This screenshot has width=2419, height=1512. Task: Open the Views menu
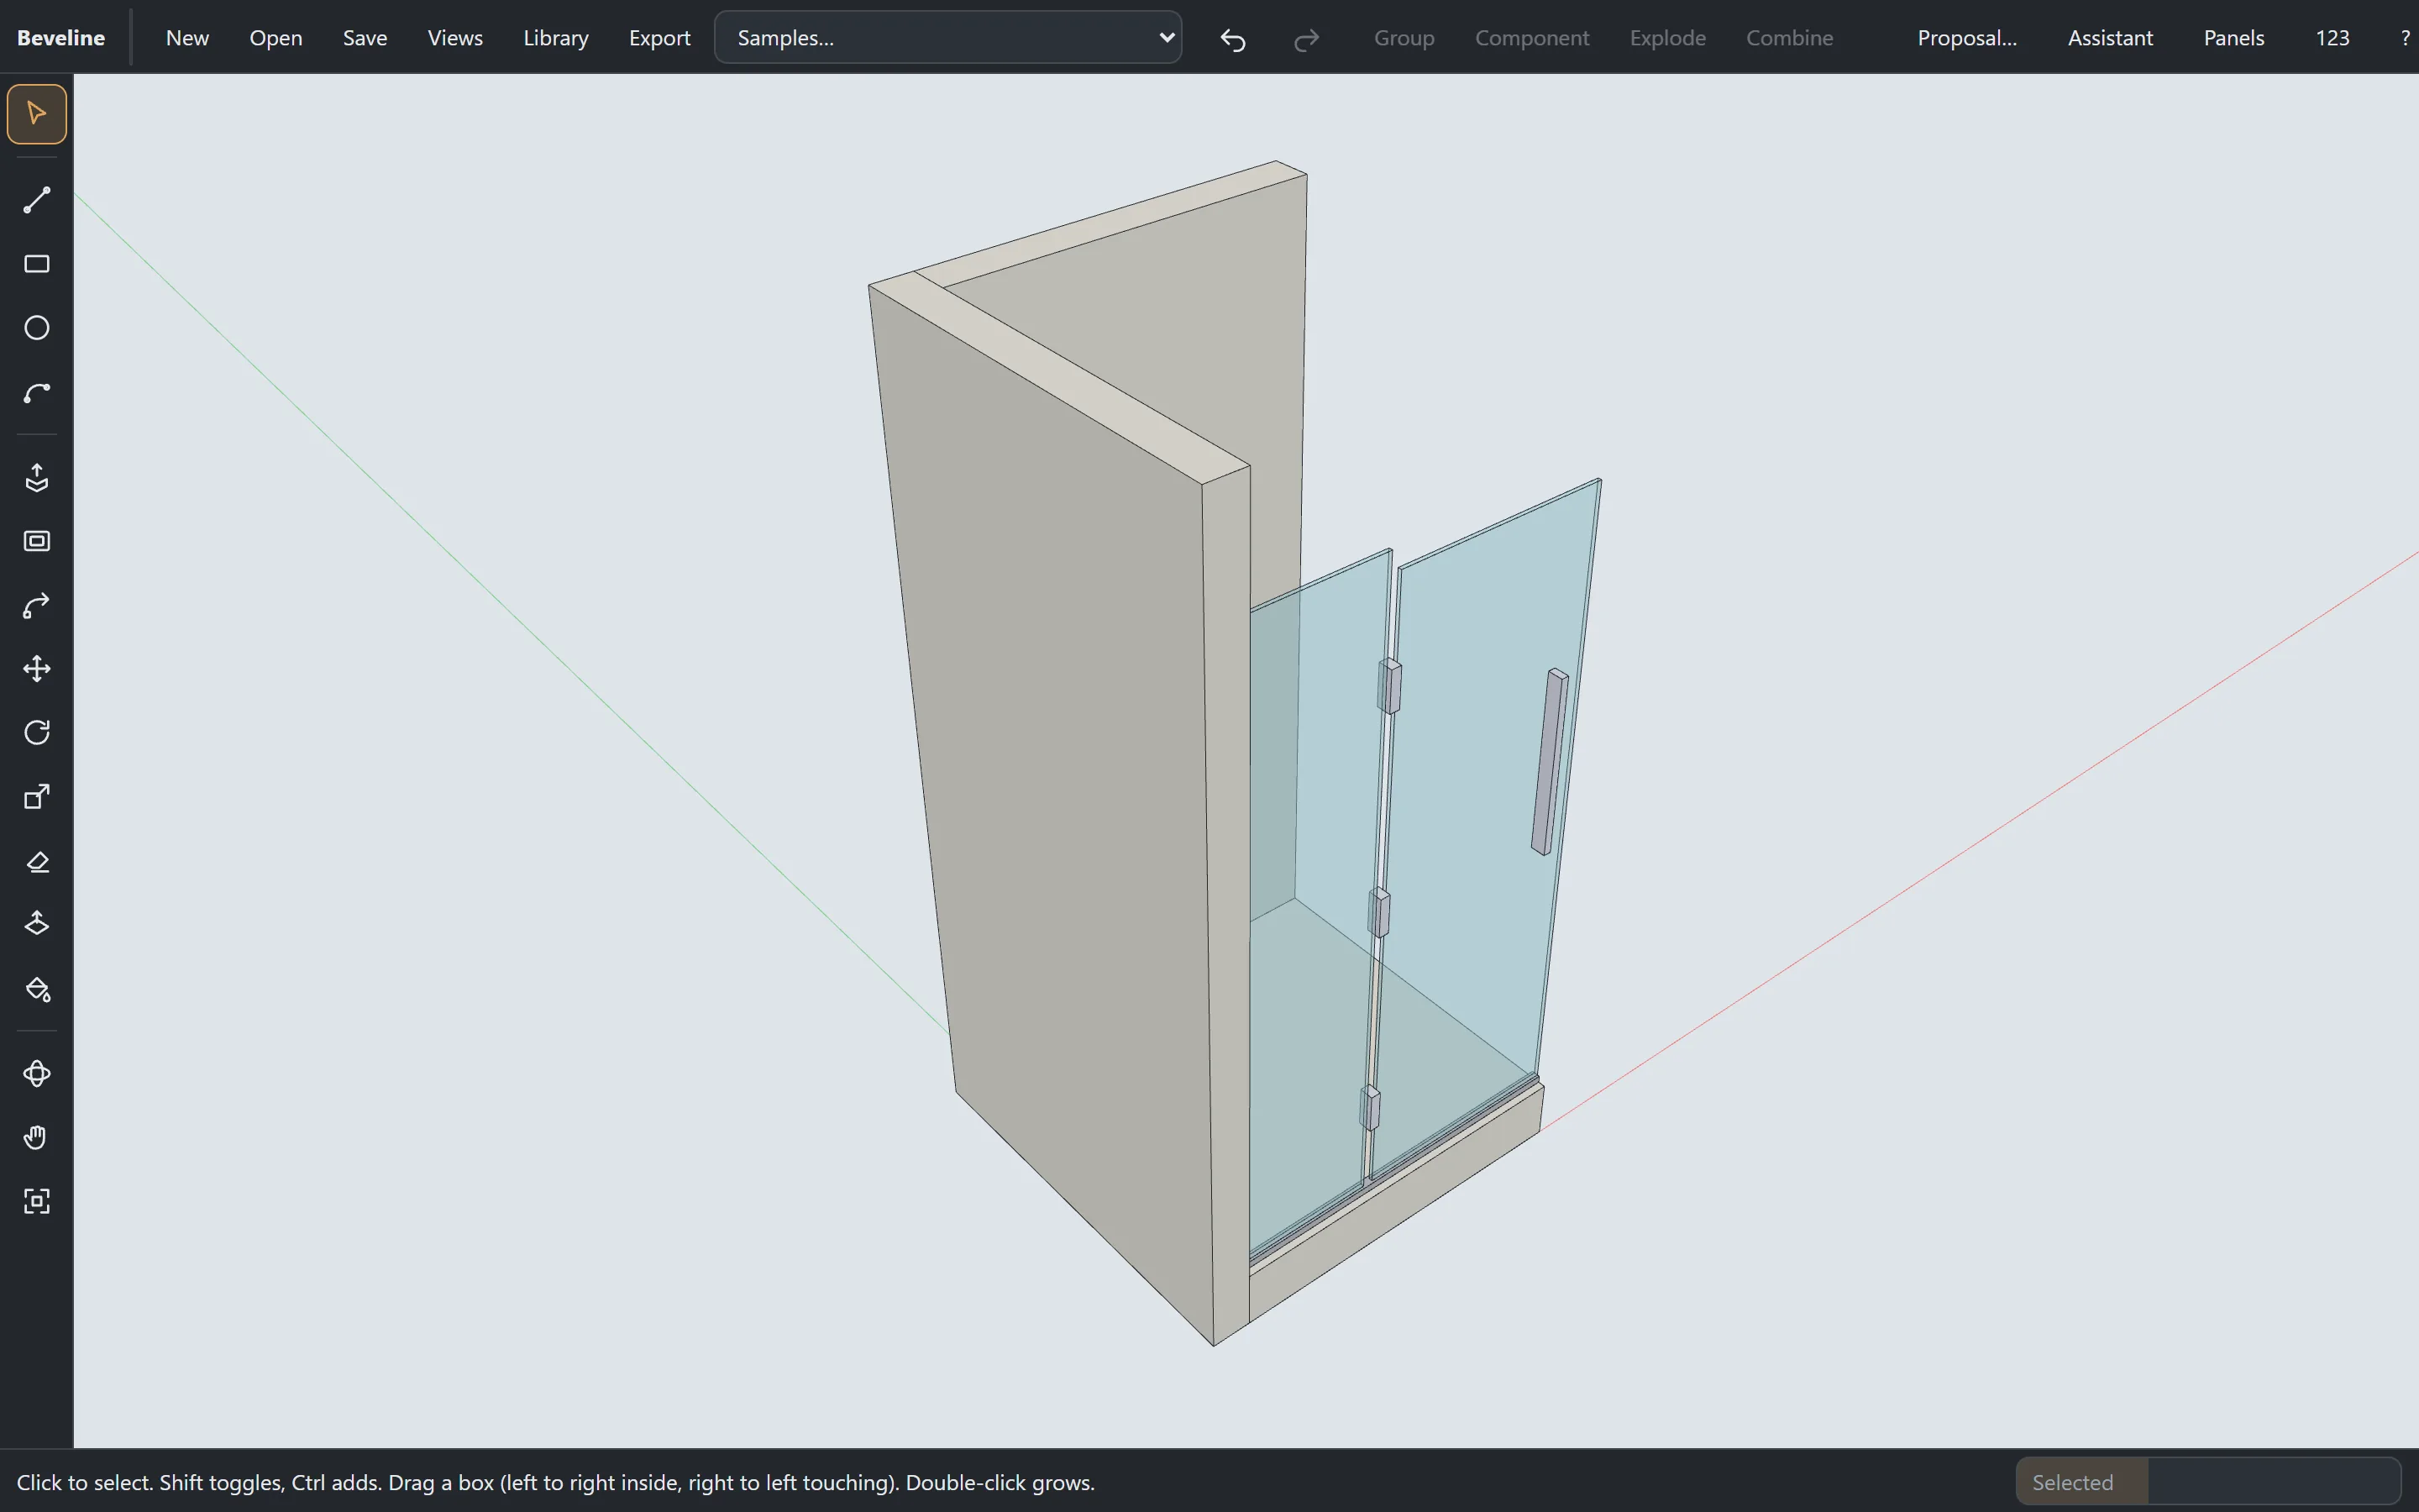pyautogui.click(x=454, y=38)
